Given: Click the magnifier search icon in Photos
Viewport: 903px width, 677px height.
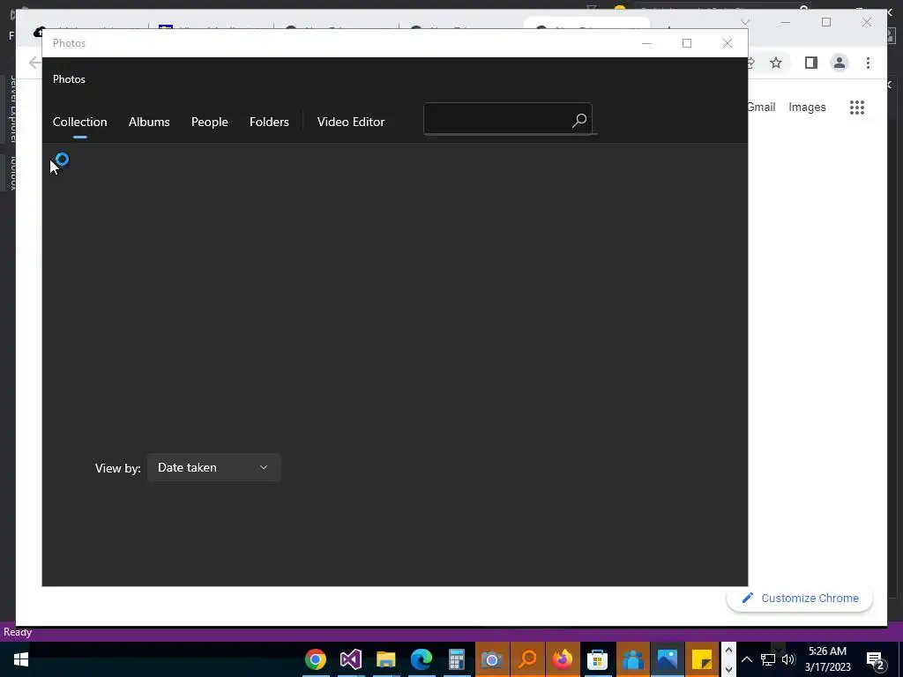Looking at the screenshot, I should click(579, 120).
